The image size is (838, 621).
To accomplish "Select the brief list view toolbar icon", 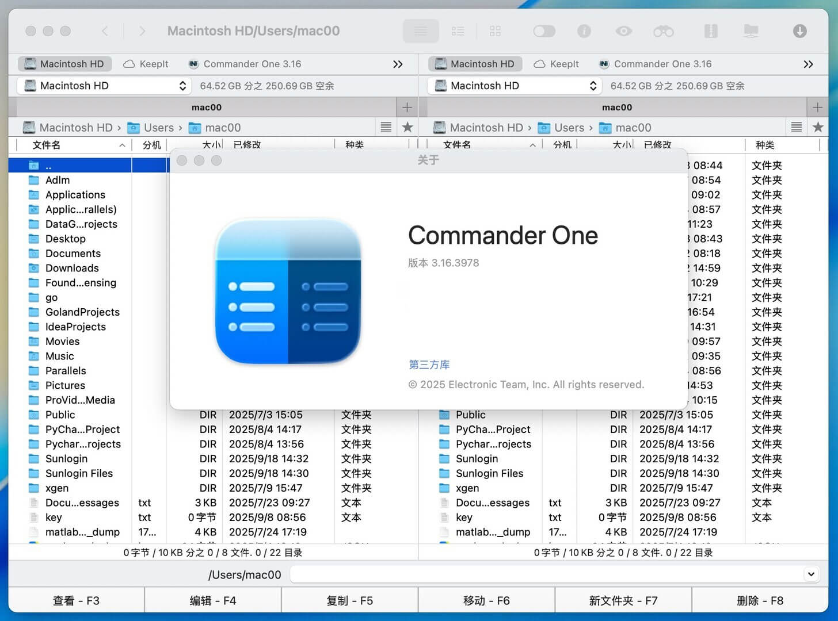I will 458,31.
